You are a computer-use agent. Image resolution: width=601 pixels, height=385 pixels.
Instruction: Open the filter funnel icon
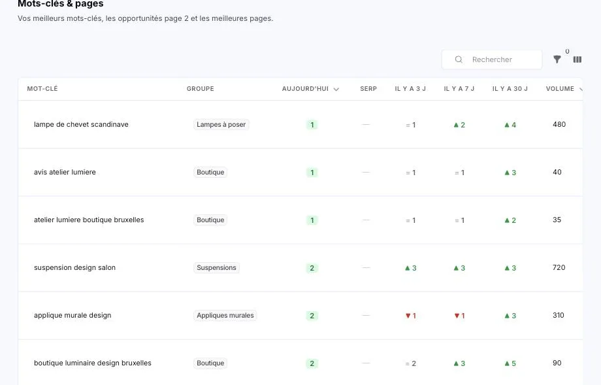click(x=557, y=59)
